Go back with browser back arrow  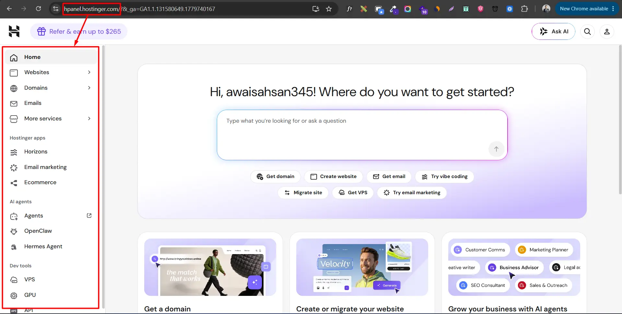click(9, 9)
